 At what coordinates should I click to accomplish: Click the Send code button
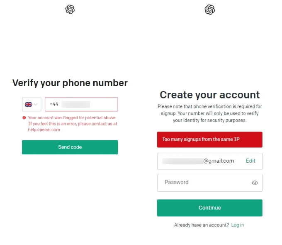(70, 147)
